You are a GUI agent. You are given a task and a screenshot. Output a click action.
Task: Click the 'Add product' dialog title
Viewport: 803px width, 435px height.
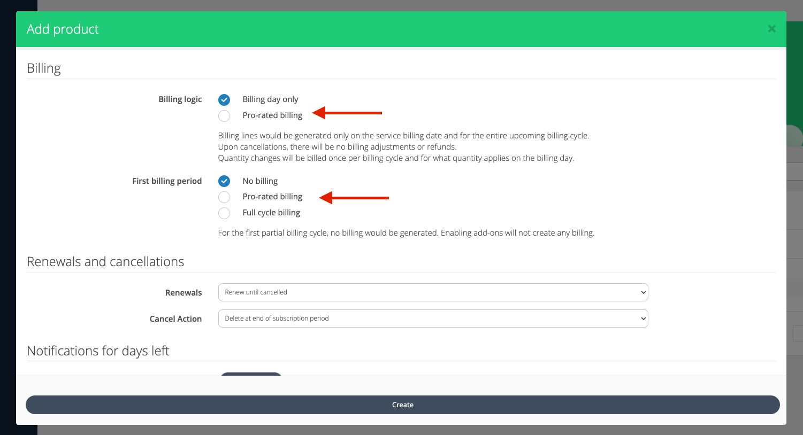[63, 29]
